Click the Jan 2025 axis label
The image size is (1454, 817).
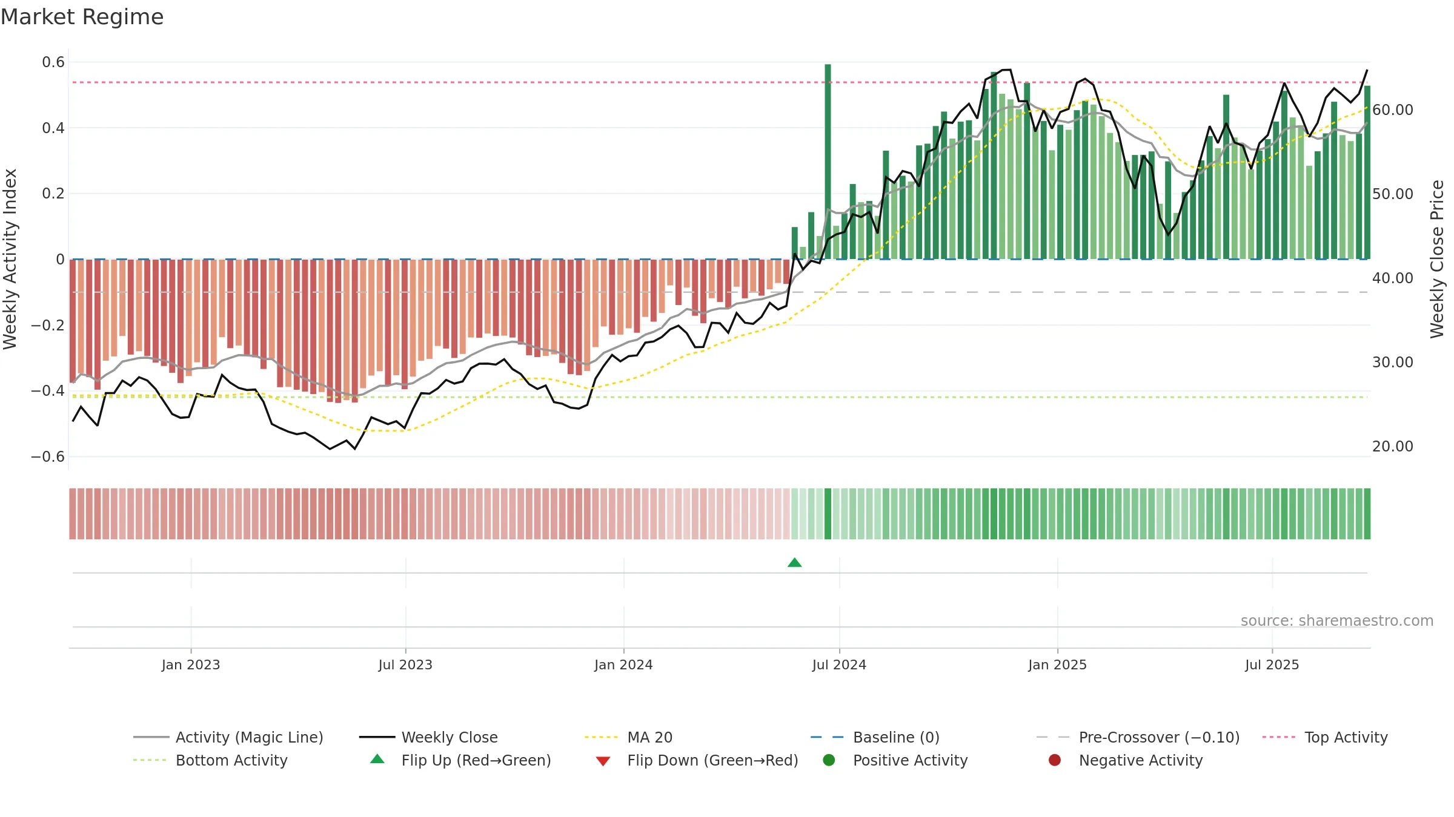[x=1057, y=664]
